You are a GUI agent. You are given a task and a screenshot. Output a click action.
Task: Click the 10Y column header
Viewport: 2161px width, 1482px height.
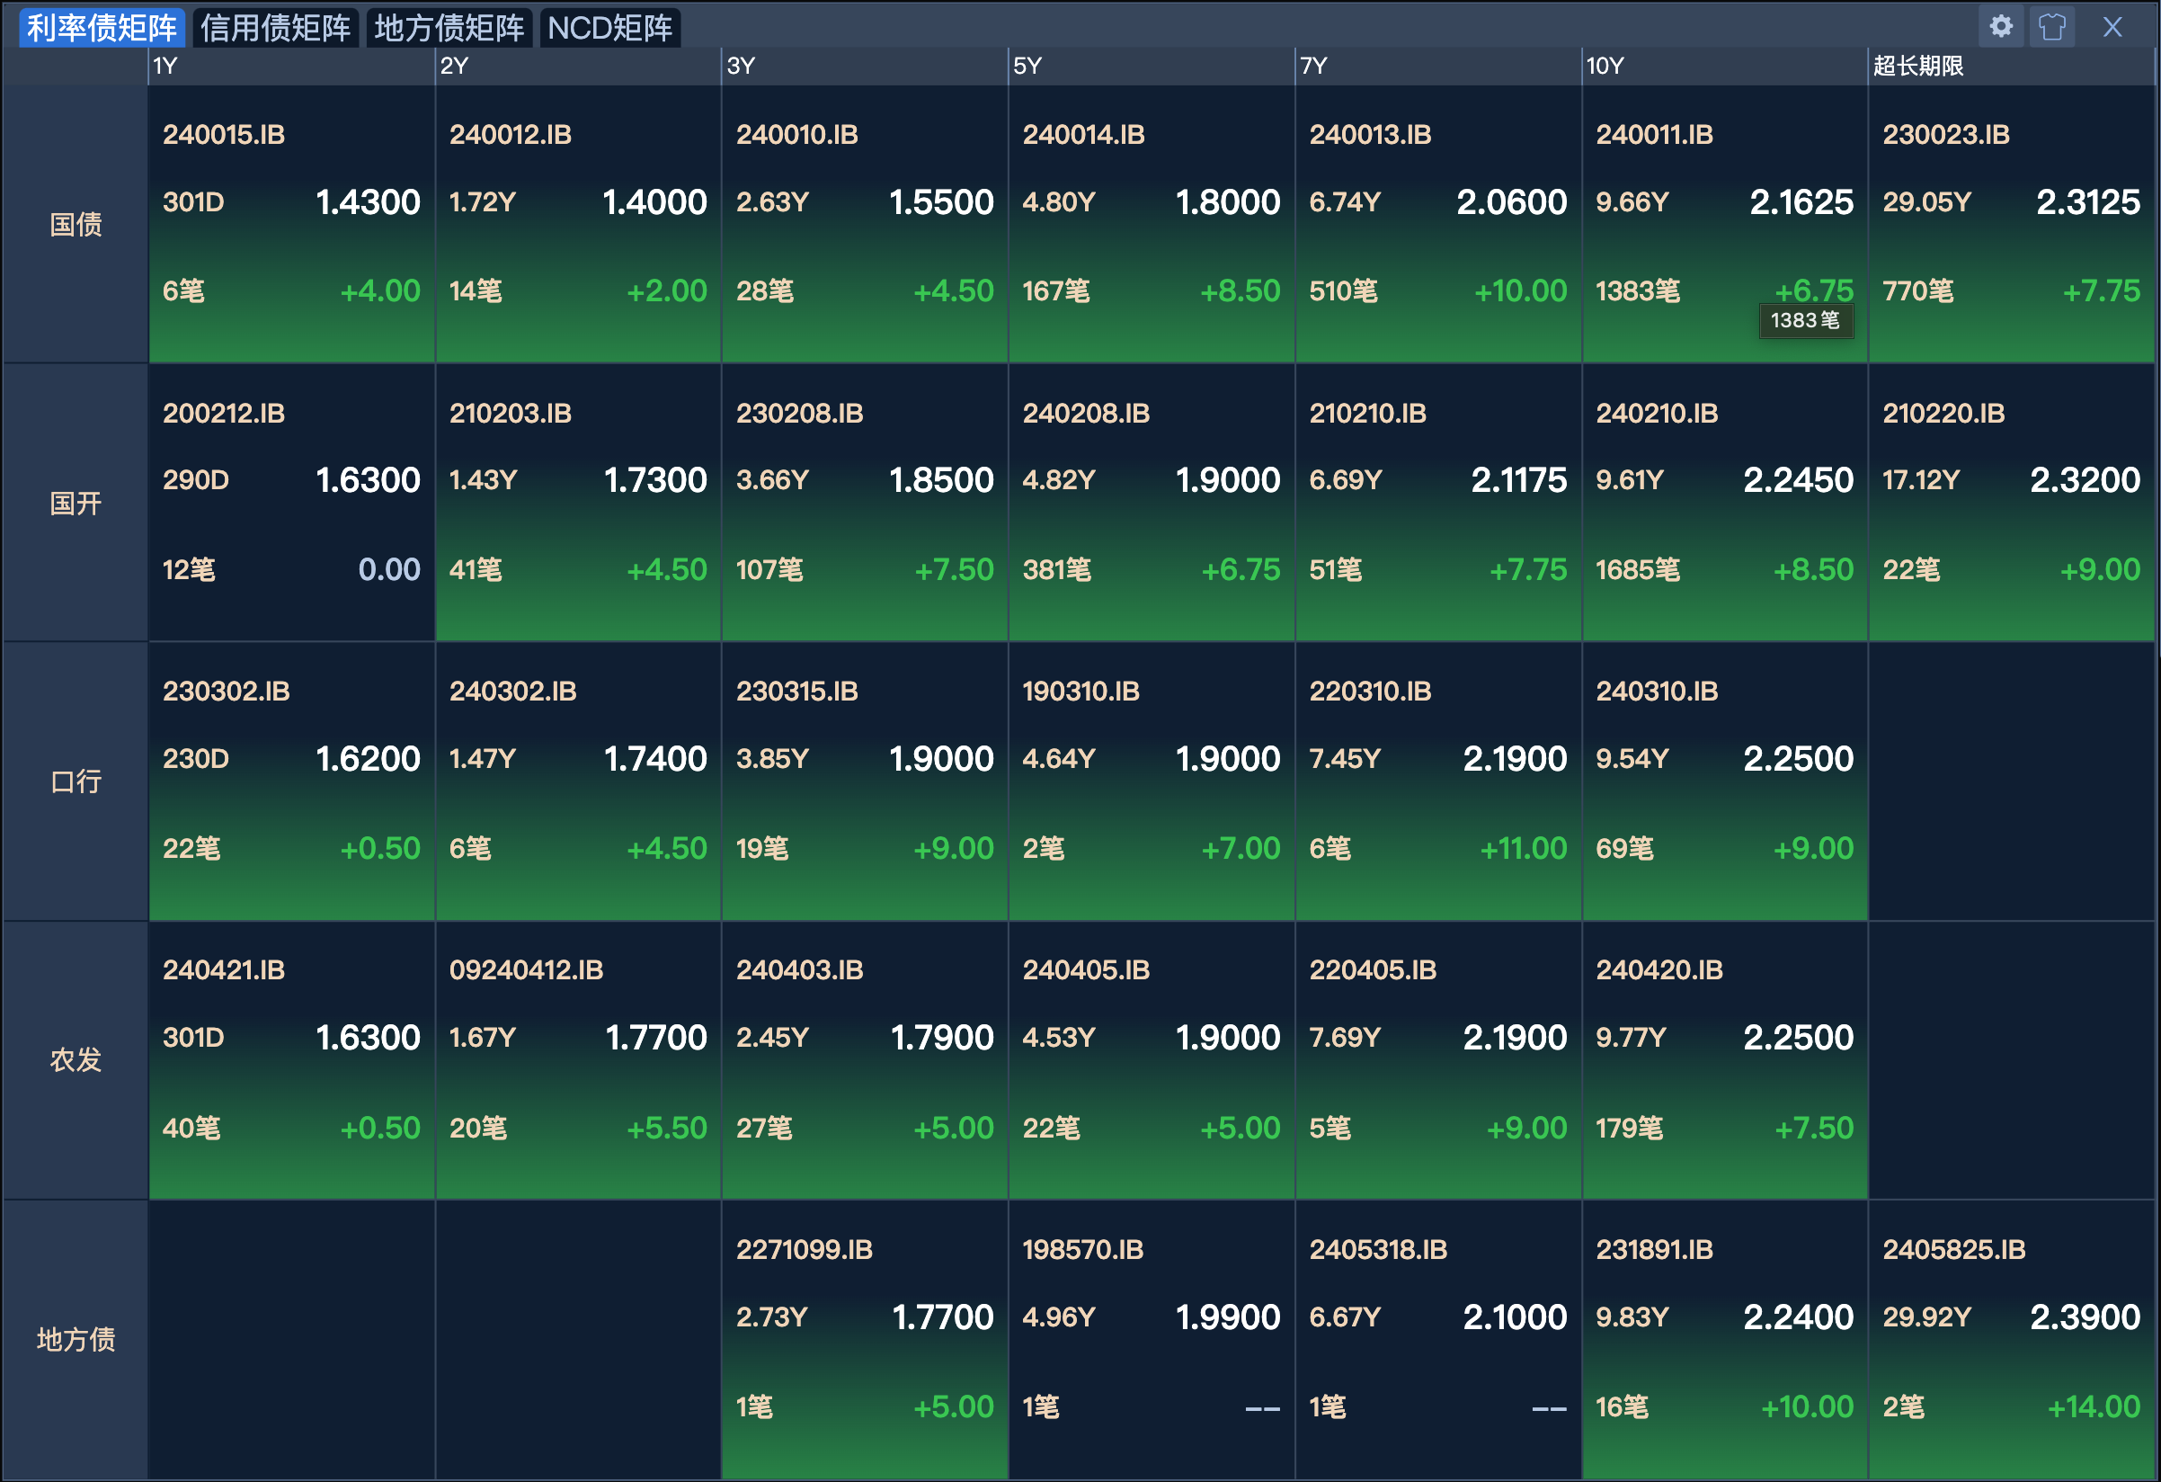click(1604, 66)
